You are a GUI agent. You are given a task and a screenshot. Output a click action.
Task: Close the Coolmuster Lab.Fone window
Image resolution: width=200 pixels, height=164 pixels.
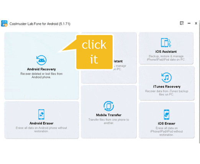pos(196,23)
